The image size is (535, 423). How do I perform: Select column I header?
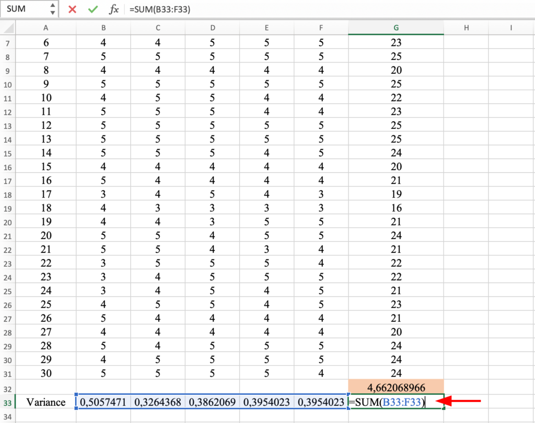coord(510,28)
